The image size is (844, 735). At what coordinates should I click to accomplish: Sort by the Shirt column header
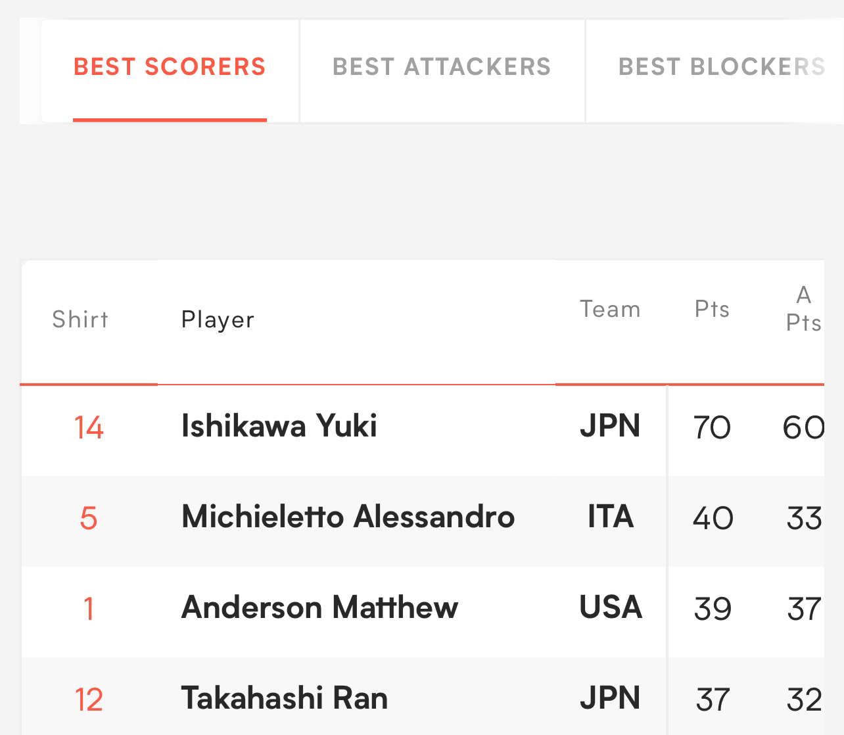(x=80, y=320)
